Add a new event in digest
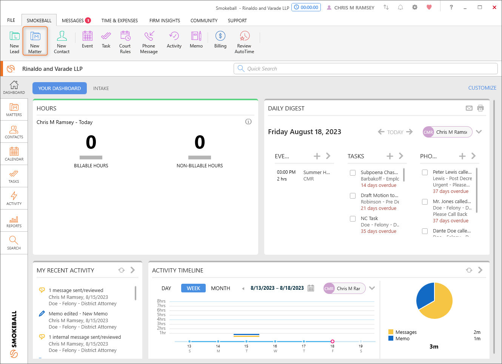 317,156
